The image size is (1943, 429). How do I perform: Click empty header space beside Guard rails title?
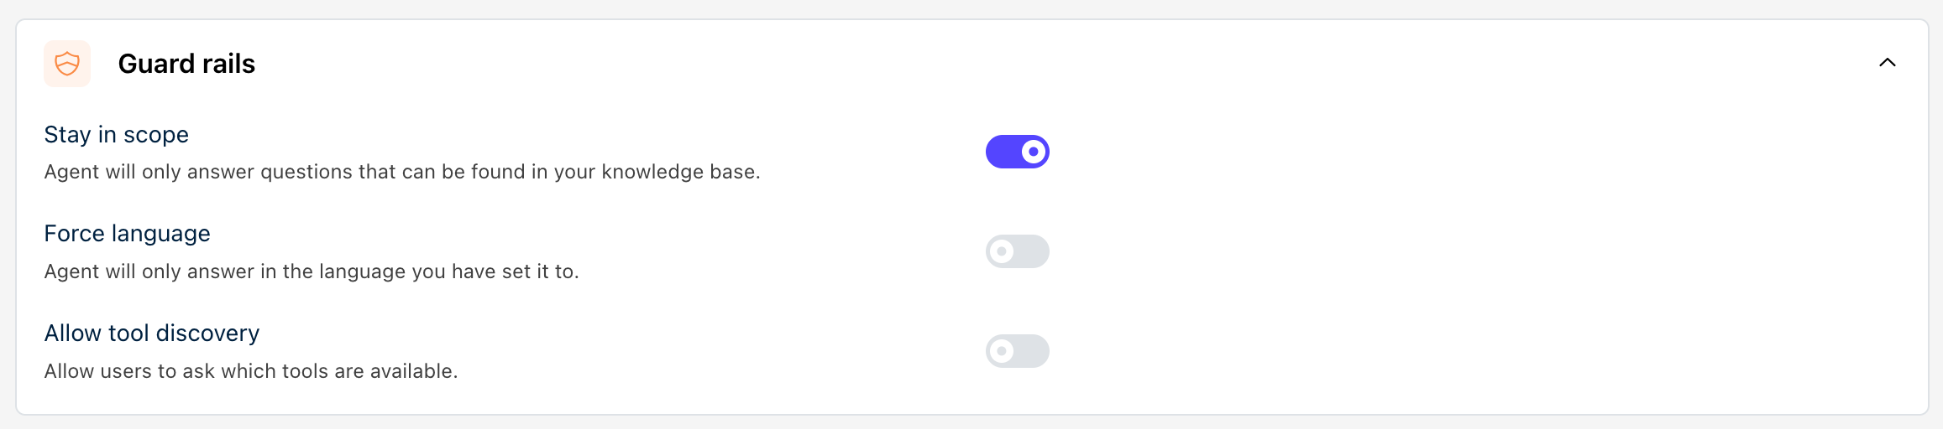(x=1008, y=64)
